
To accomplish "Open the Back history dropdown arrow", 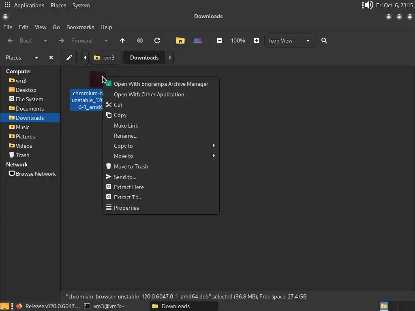I will click(x=45, y=40).
